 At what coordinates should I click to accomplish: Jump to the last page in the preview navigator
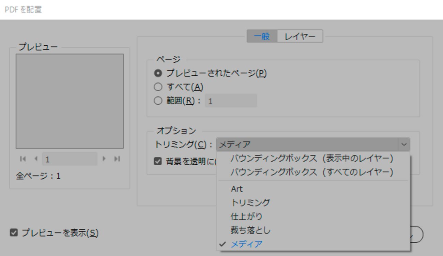point(116,158)
